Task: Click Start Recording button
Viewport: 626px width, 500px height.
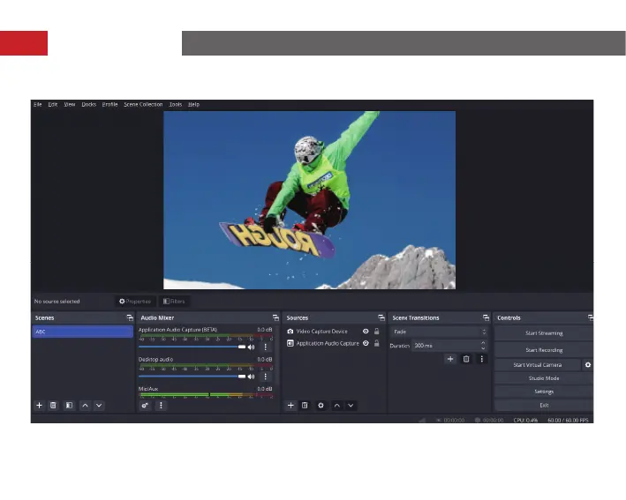Action: coord(543,349)
